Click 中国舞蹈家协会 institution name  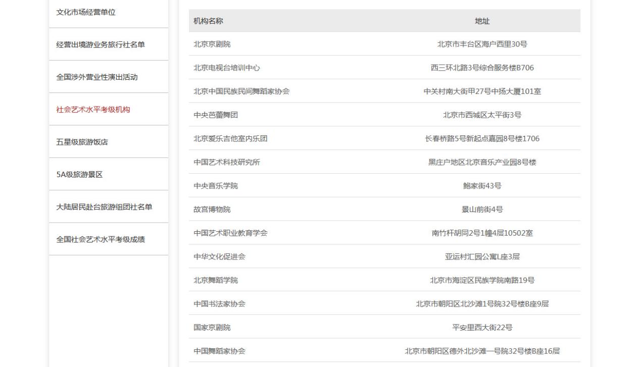pyautogui.click(x=219, y=351)
